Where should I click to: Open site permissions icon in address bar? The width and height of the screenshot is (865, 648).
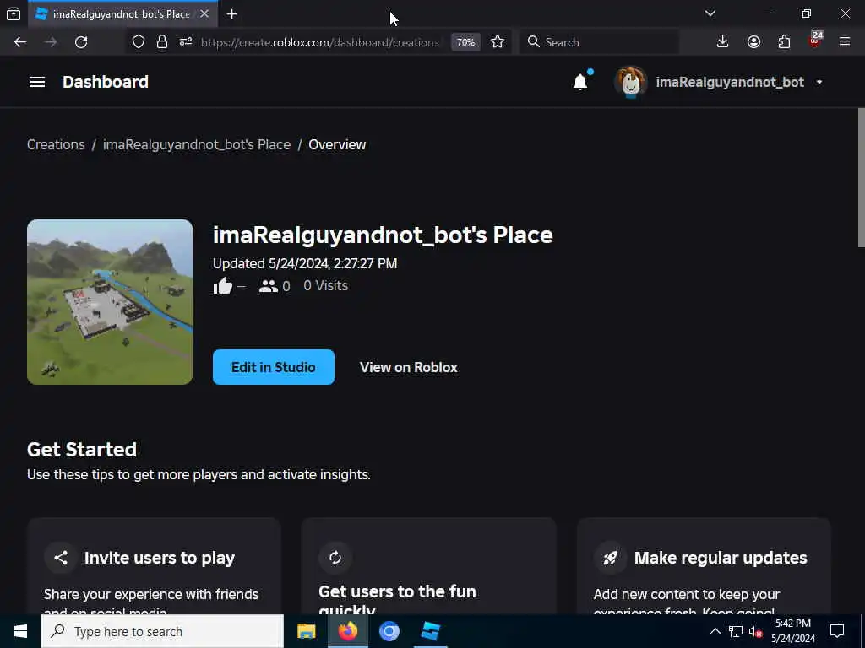185,42
